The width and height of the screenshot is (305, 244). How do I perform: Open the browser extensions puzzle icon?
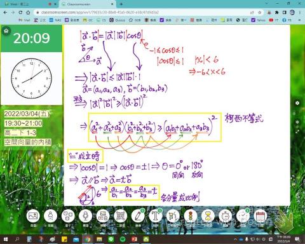(277, 13)
